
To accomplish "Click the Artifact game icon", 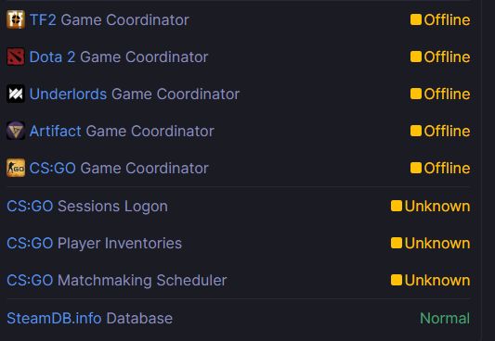I will click(16, 131).
